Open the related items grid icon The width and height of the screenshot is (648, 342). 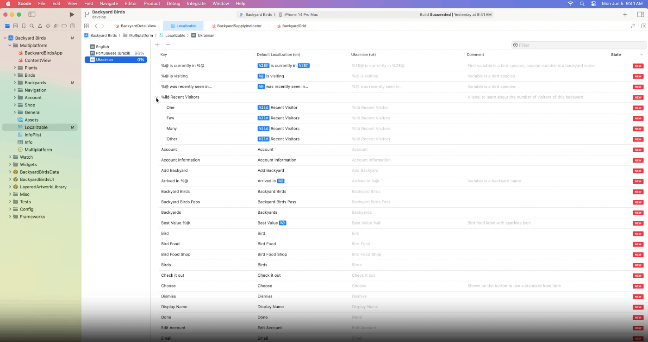(87, 26)
